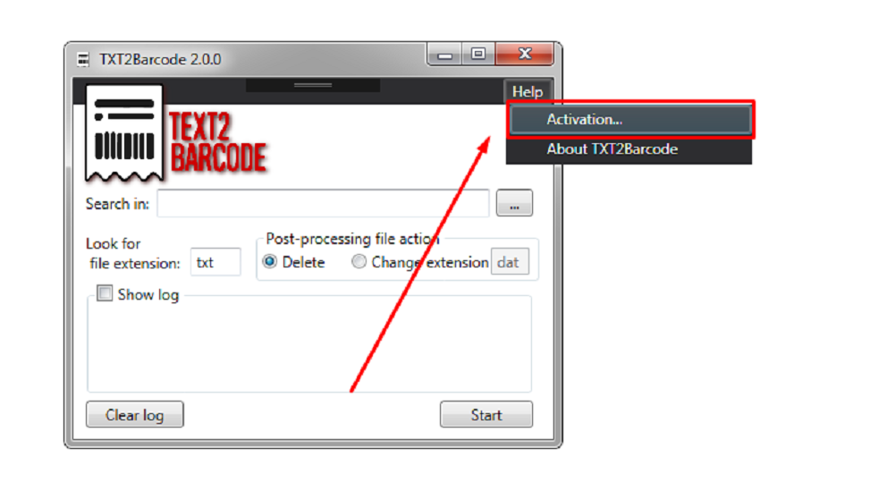Maximize the TXT2Barcode window

pos(478,55)
